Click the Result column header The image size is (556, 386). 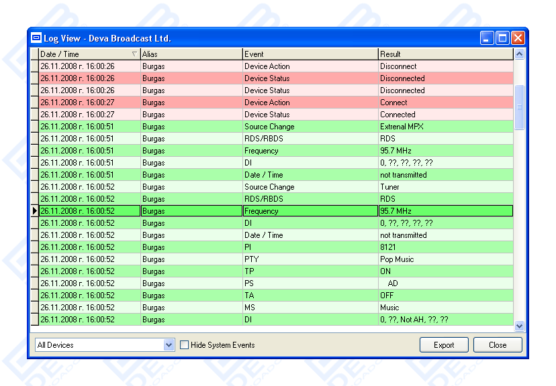pyautogui.click(x=445, y=54)
